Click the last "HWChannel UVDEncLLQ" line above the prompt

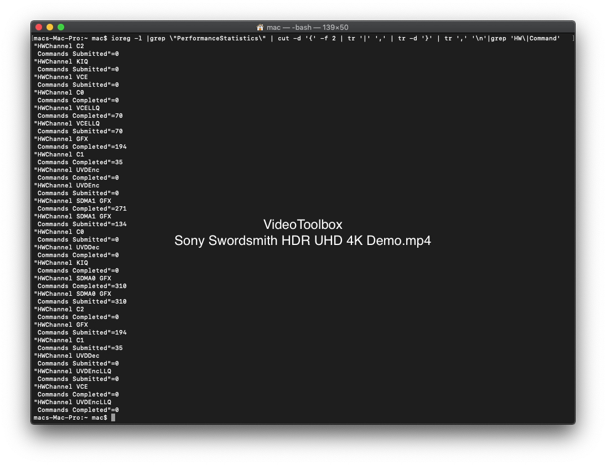72,402
